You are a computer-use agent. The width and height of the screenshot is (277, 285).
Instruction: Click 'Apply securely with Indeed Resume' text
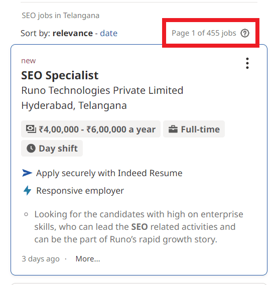109,173
